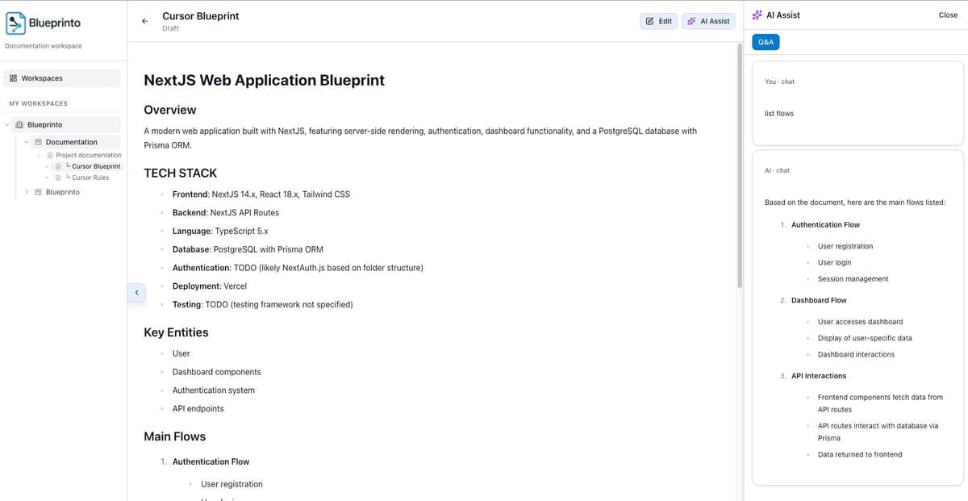Click the Documentation folder icon in the tree
This screenshot has width=968, height=501.
pyautogui.click(x=37, y=141)
